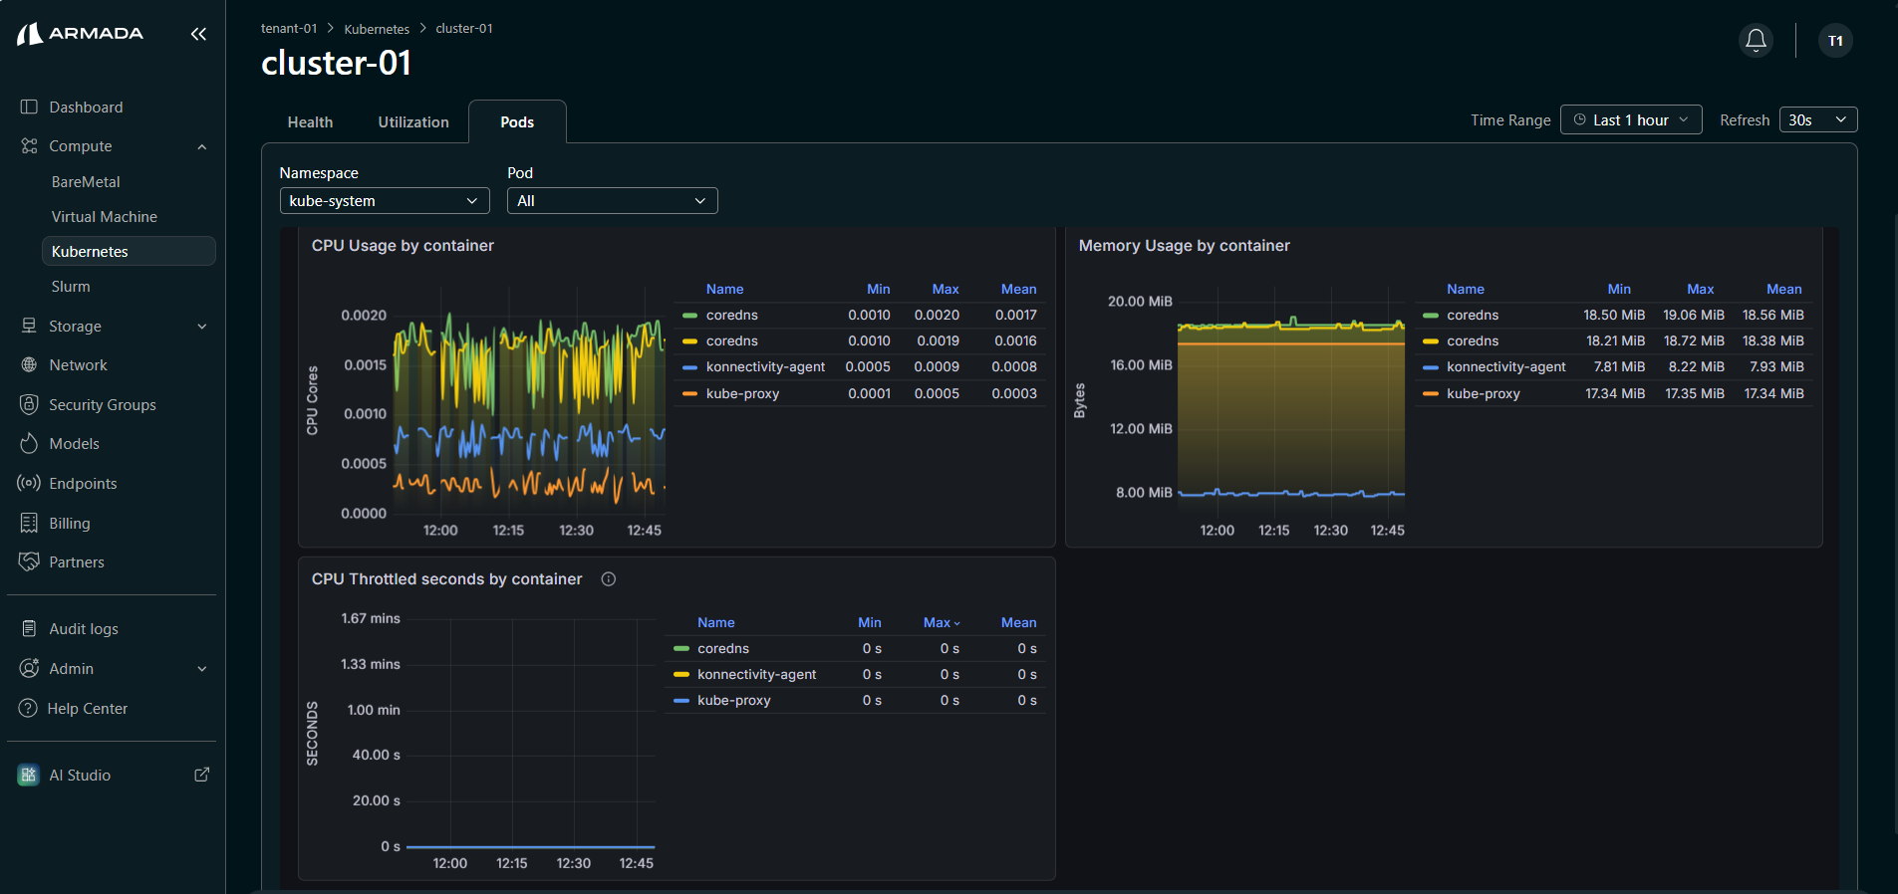This screenshot has height=894, width=1898.
Task: Sort CPU Throttled table by Min
Action: [x=870, y=622]
